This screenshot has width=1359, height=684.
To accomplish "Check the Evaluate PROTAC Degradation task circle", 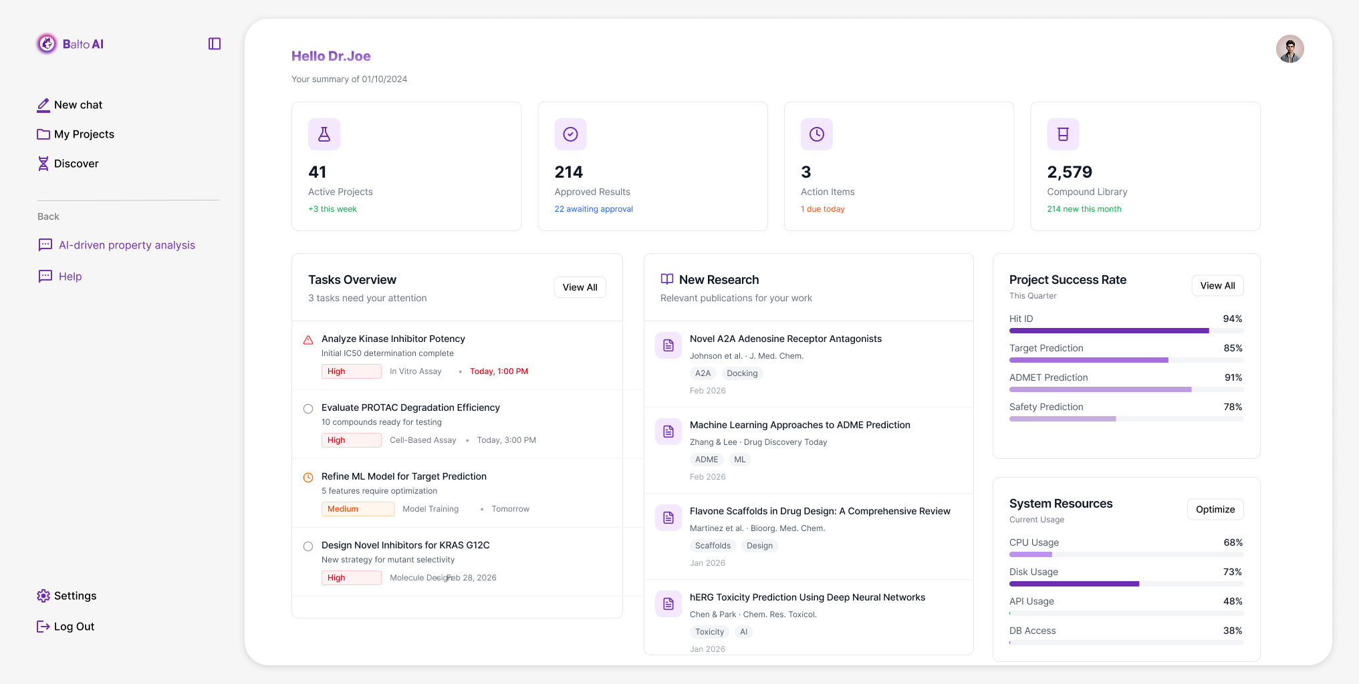I will 308,408.
